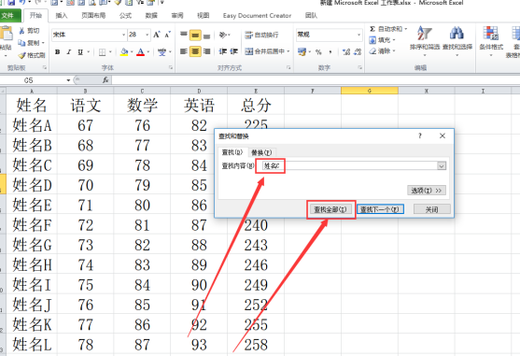Toggle Bold formatting
This screenshot has height=356, width=520.
(x=57, y=52)
